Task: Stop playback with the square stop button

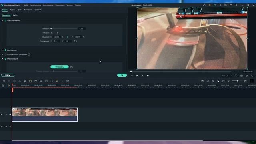Action: [148, 76]
